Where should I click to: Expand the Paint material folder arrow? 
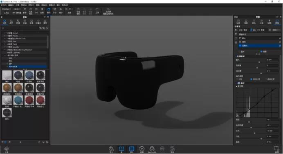coord(5,44)
